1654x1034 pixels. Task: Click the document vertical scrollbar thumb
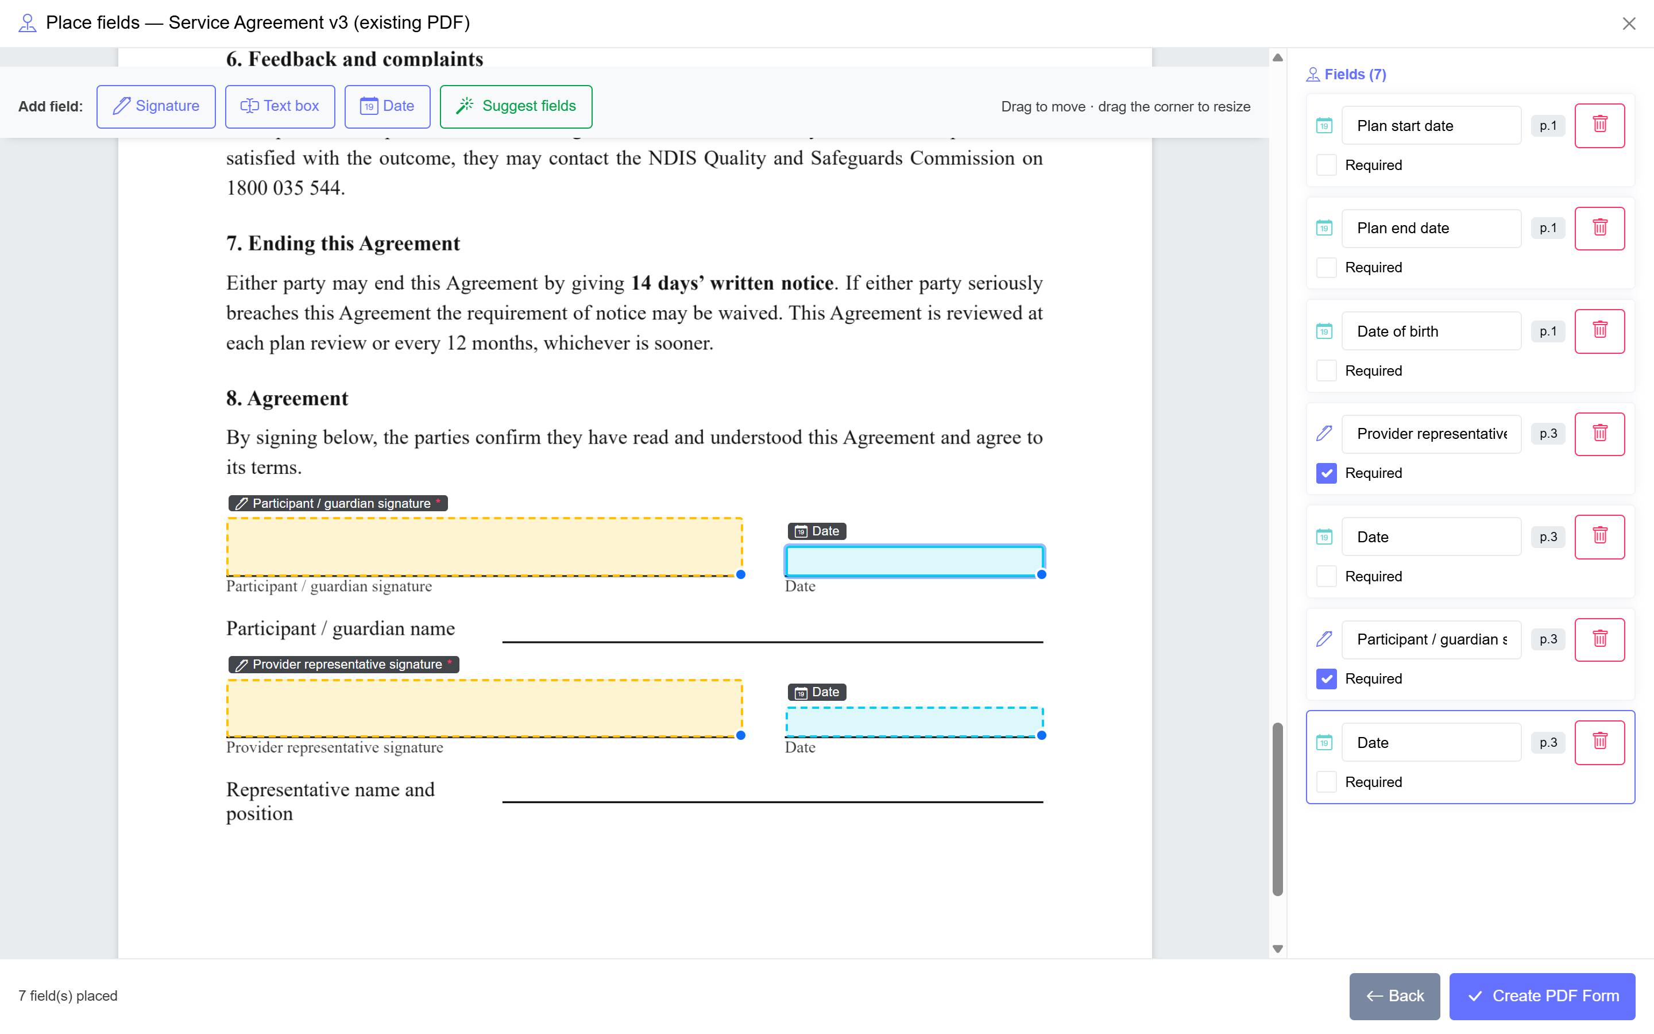(x=1277, y=809)
